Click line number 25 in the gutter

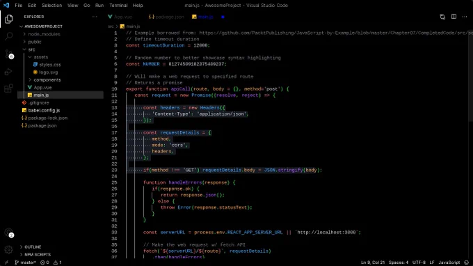click(x=114, y=182)
